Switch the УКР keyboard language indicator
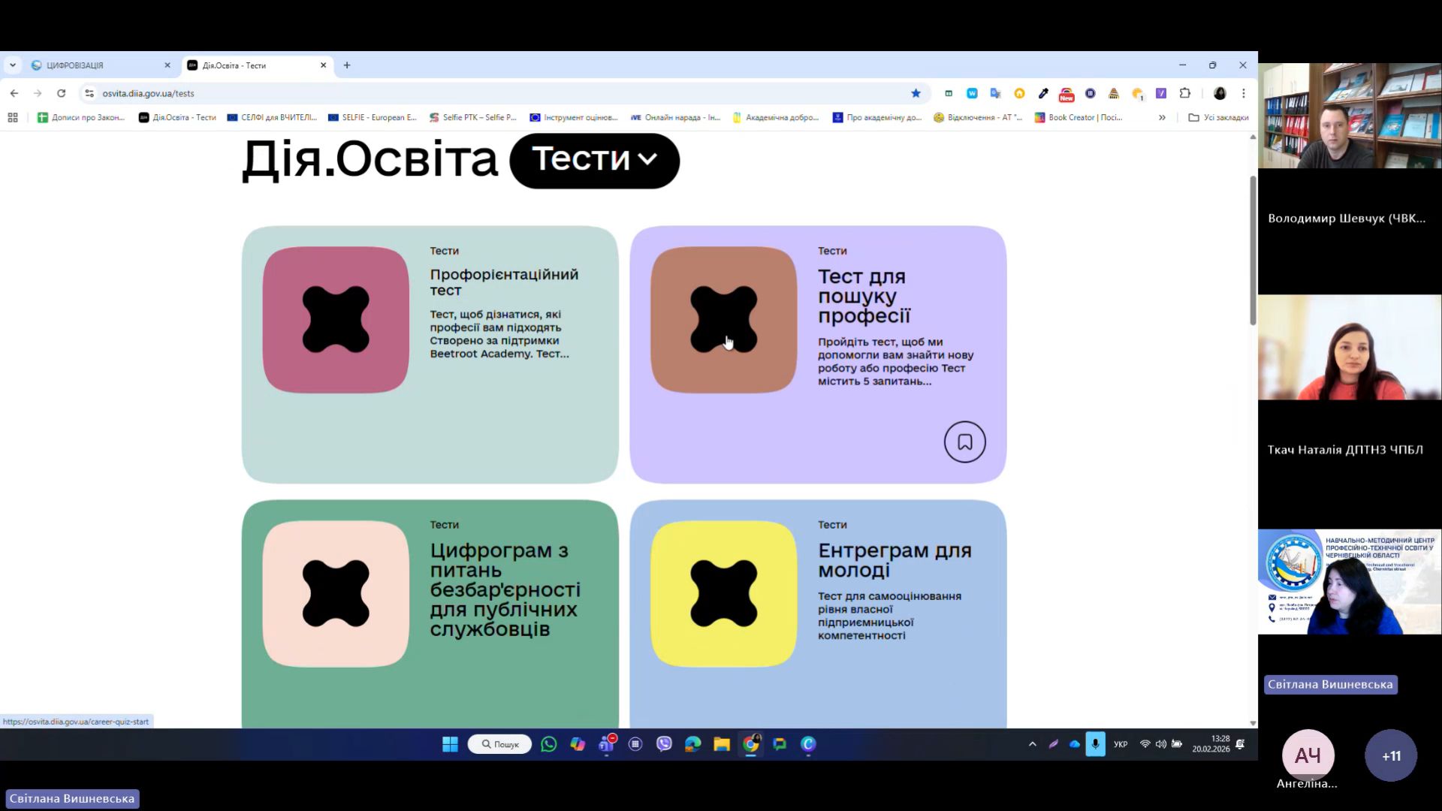 (1121, 744)
